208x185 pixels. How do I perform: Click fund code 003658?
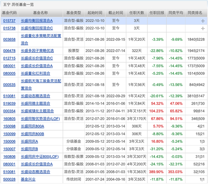[9, 40]
